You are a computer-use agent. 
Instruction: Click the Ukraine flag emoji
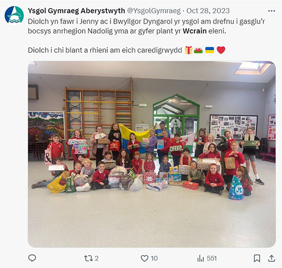(210, 50)
